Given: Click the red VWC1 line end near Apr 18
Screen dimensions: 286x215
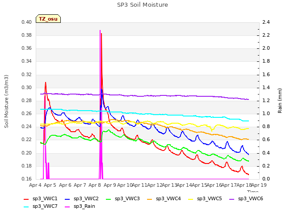Looking at the screenshot, I should coord(248,174).
